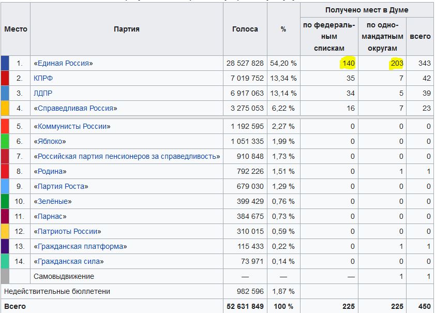Select the vote count 28 527 828
435x313 pixels.
pyautogui.click(x=245, y=63)
